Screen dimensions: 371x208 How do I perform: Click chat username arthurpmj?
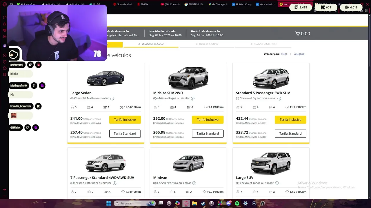(17, 65)
